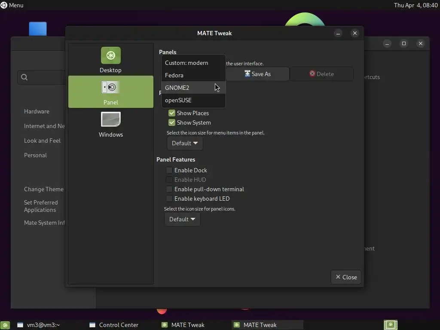Click the terminal icon for vm3@vm3:~
This screenshot has width=440, height=330.
pos(20,325)
